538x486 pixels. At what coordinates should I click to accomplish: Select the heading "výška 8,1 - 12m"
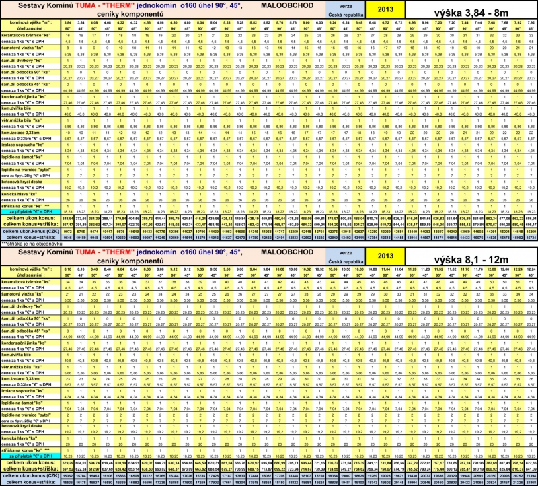pyautogui.click(x=471, y=260)
